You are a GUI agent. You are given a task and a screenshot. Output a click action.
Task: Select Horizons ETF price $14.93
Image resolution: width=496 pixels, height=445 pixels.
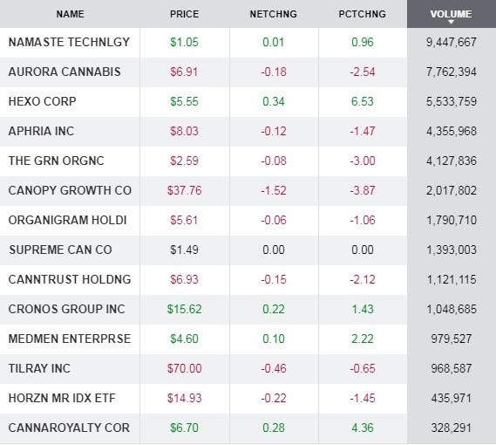pos(185,398)
